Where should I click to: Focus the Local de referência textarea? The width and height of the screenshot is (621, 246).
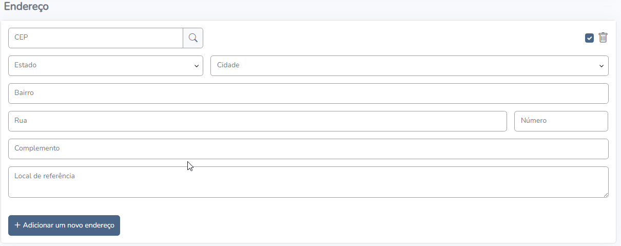pyautogui.click(x=308, y=182)
